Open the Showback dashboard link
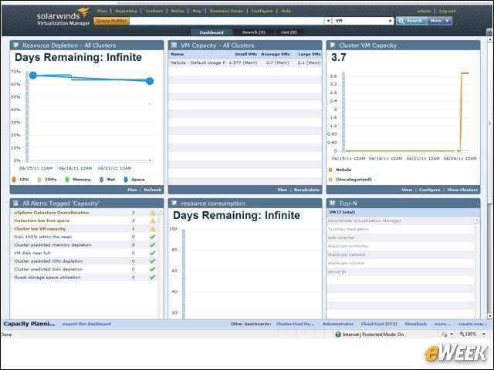The image size is (494, 370). (x=415, y=324)
